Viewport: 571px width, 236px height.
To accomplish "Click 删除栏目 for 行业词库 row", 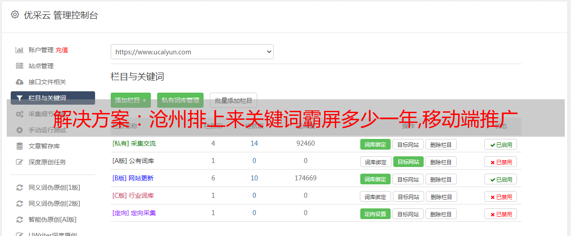I will tap(442, 196).
